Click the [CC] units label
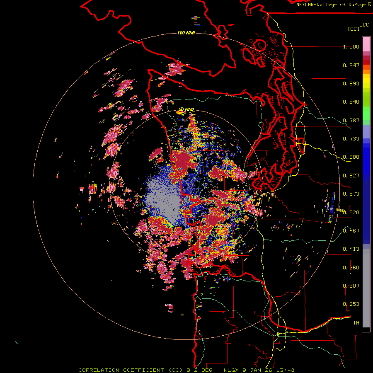 [x=354, y=29]
